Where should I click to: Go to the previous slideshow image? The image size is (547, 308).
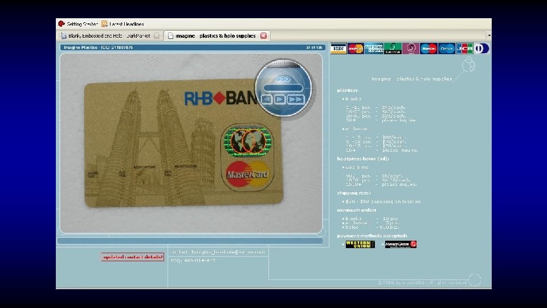267,99
